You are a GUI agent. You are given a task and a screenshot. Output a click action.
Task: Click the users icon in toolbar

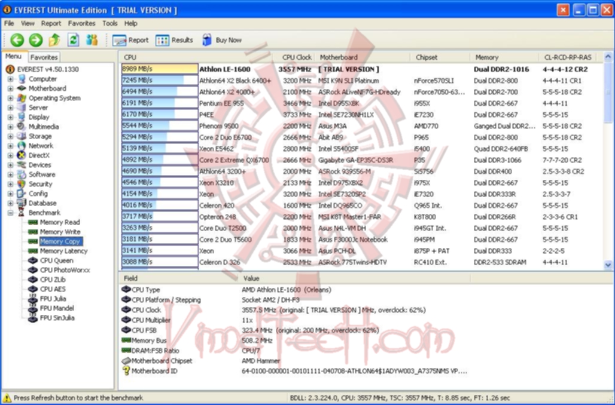(x=92, y=40)
